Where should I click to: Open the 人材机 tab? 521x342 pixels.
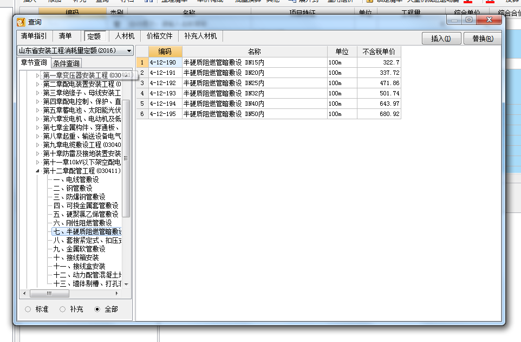pos(125,36)
